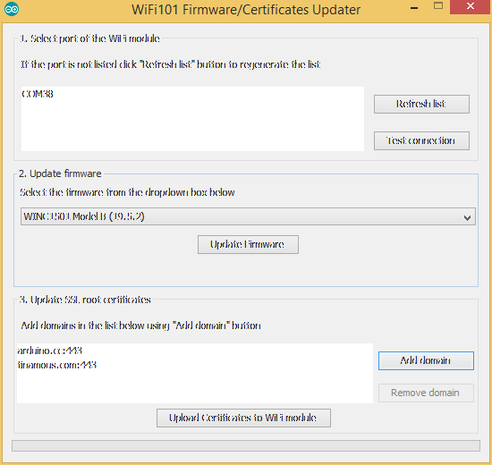Click the Refresh list button
492x465 pixels.
coord(421,104)
